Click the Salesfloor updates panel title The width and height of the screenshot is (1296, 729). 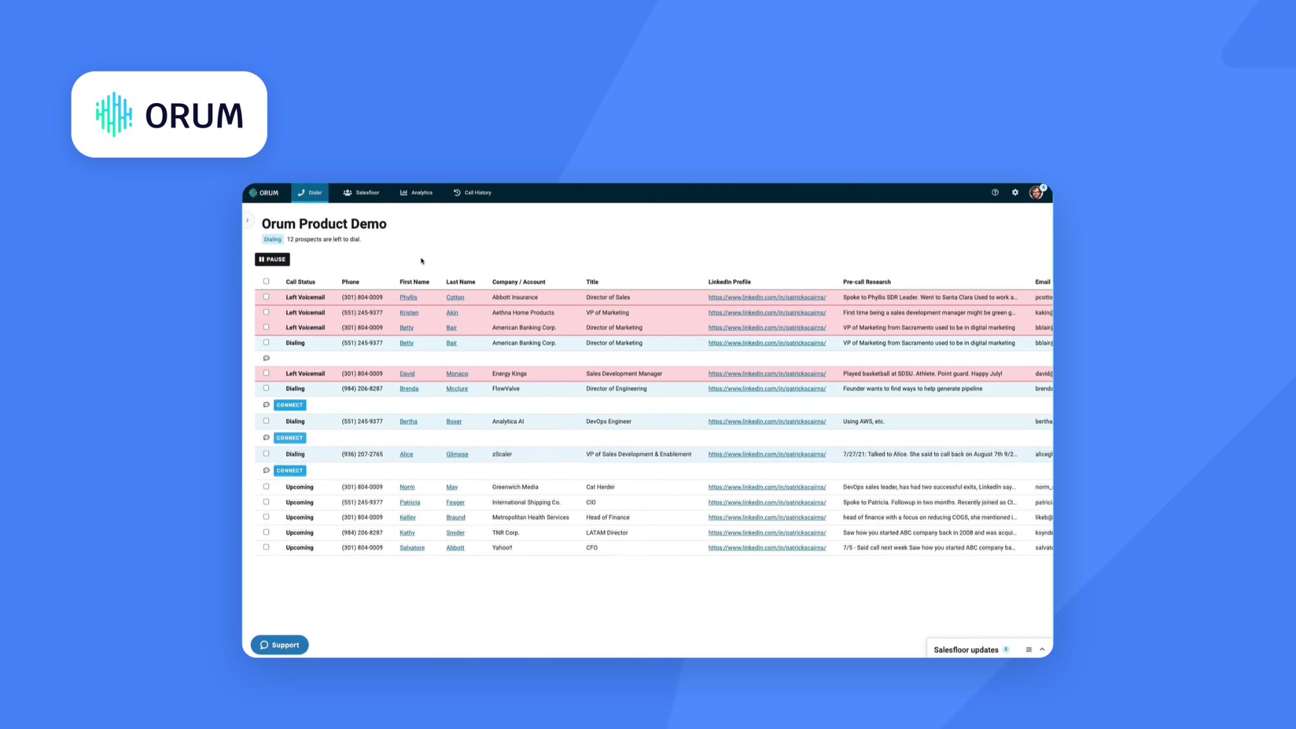coord(966,650)
